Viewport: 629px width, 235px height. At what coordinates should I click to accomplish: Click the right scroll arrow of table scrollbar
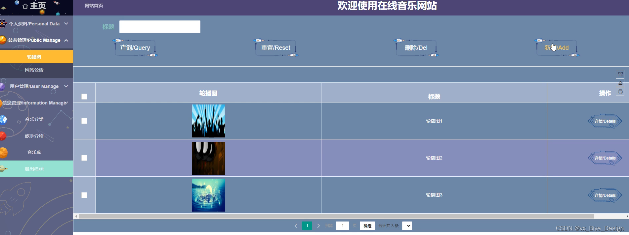click(x=627, y=217)
